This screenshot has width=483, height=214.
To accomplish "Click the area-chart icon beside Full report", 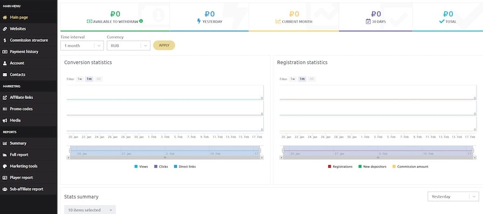I will point(5,155).
